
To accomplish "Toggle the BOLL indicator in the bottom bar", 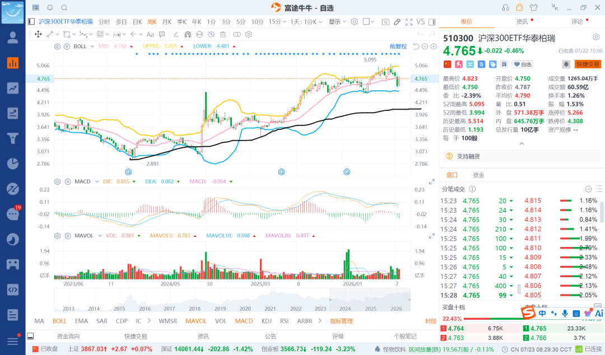I will pos(59,321).
